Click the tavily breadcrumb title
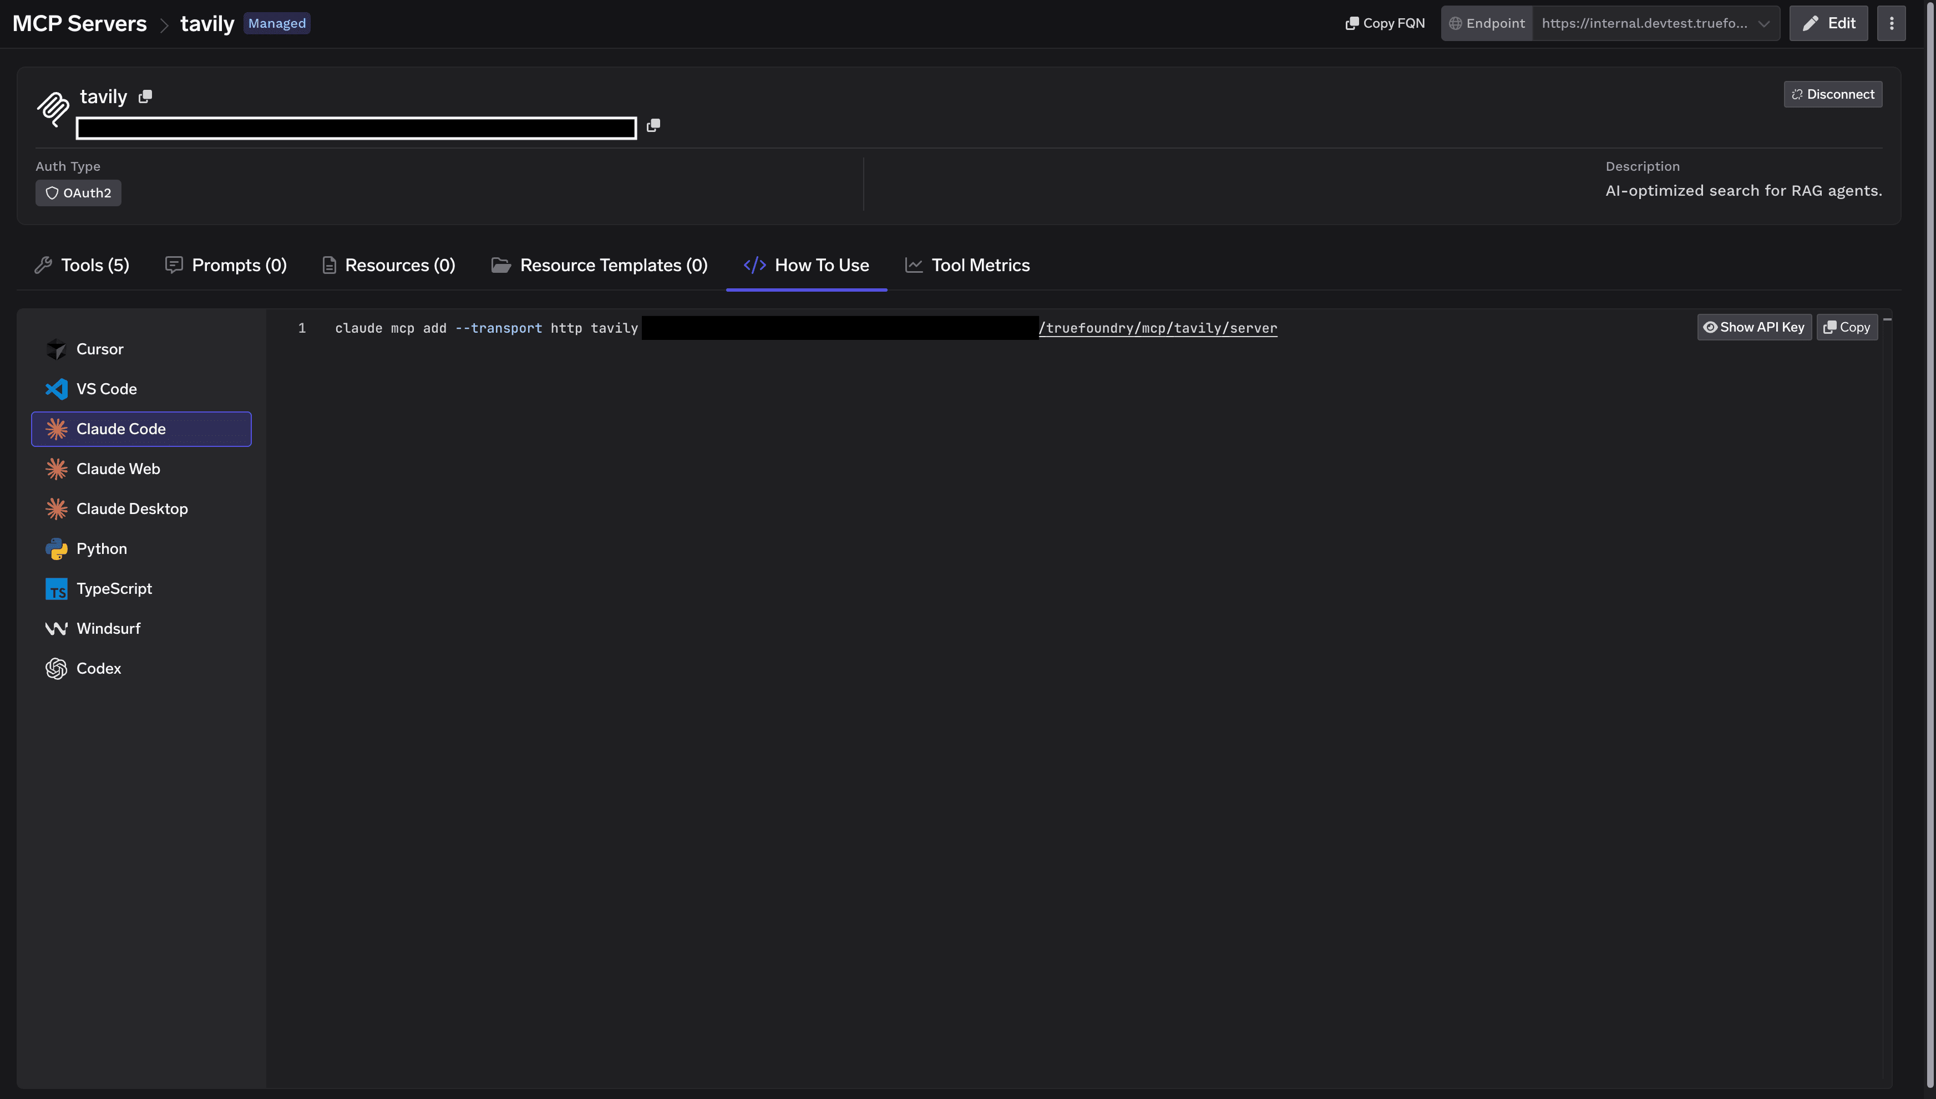This screenshot has width=1936, height=1099. click(x=207, y=23)
